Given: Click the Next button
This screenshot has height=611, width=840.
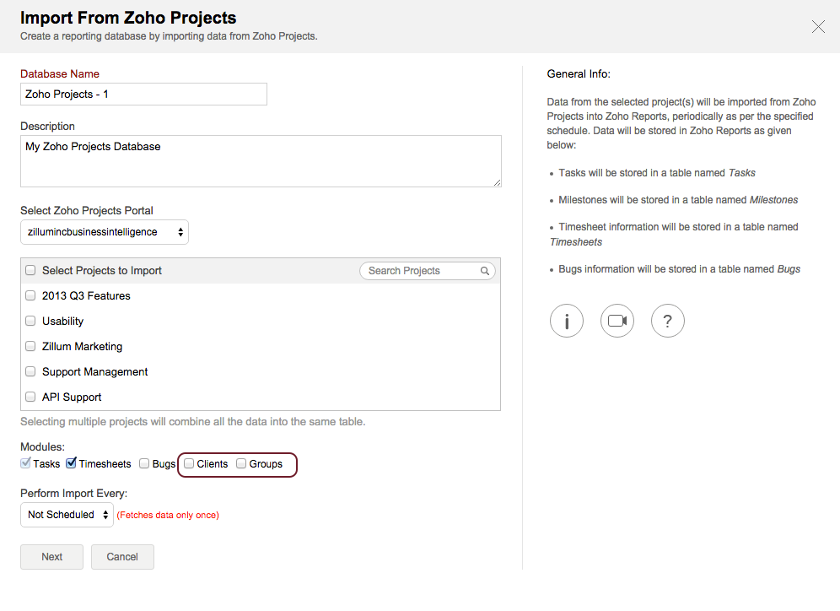Looking at the screenshot, I should point(51,557).
